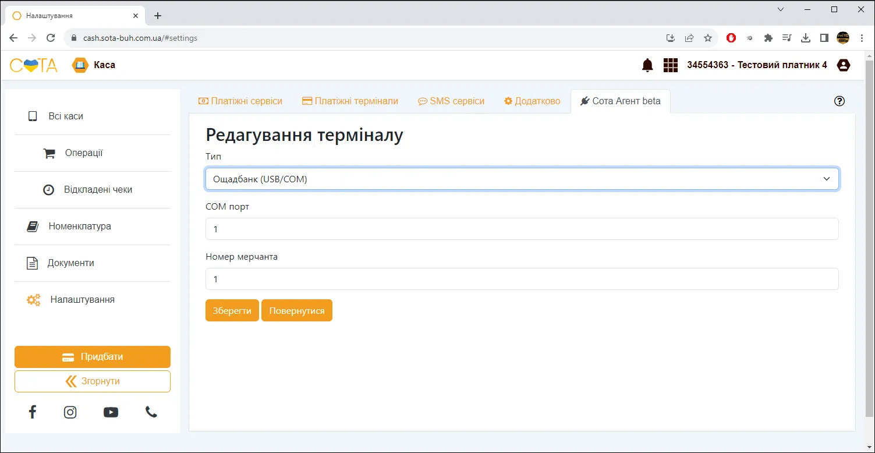This screenshot has width=875, height=453.
Task: Click the install app icon in address bar
Action: (671, 38)
